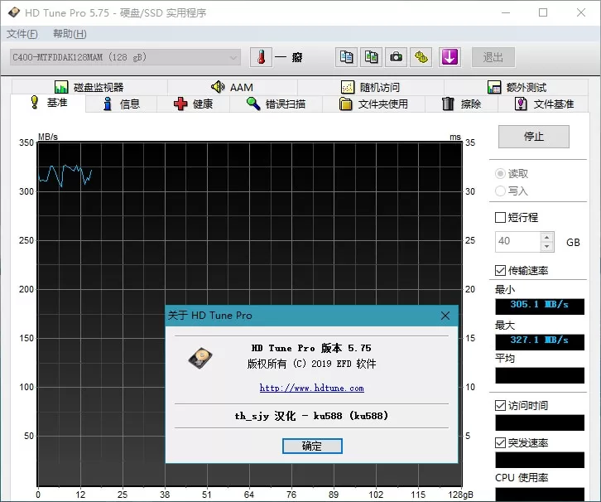Switch to the 文件夹使用 tab
This screenshot has width=601, height=502.
pos(373,104)
